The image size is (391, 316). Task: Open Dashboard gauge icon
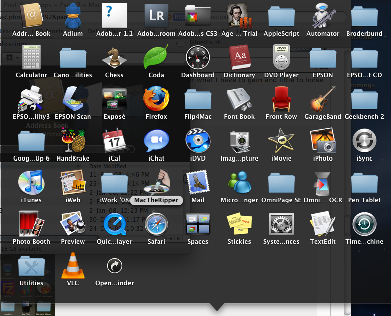pyautogui.click(x=198, y=57)
